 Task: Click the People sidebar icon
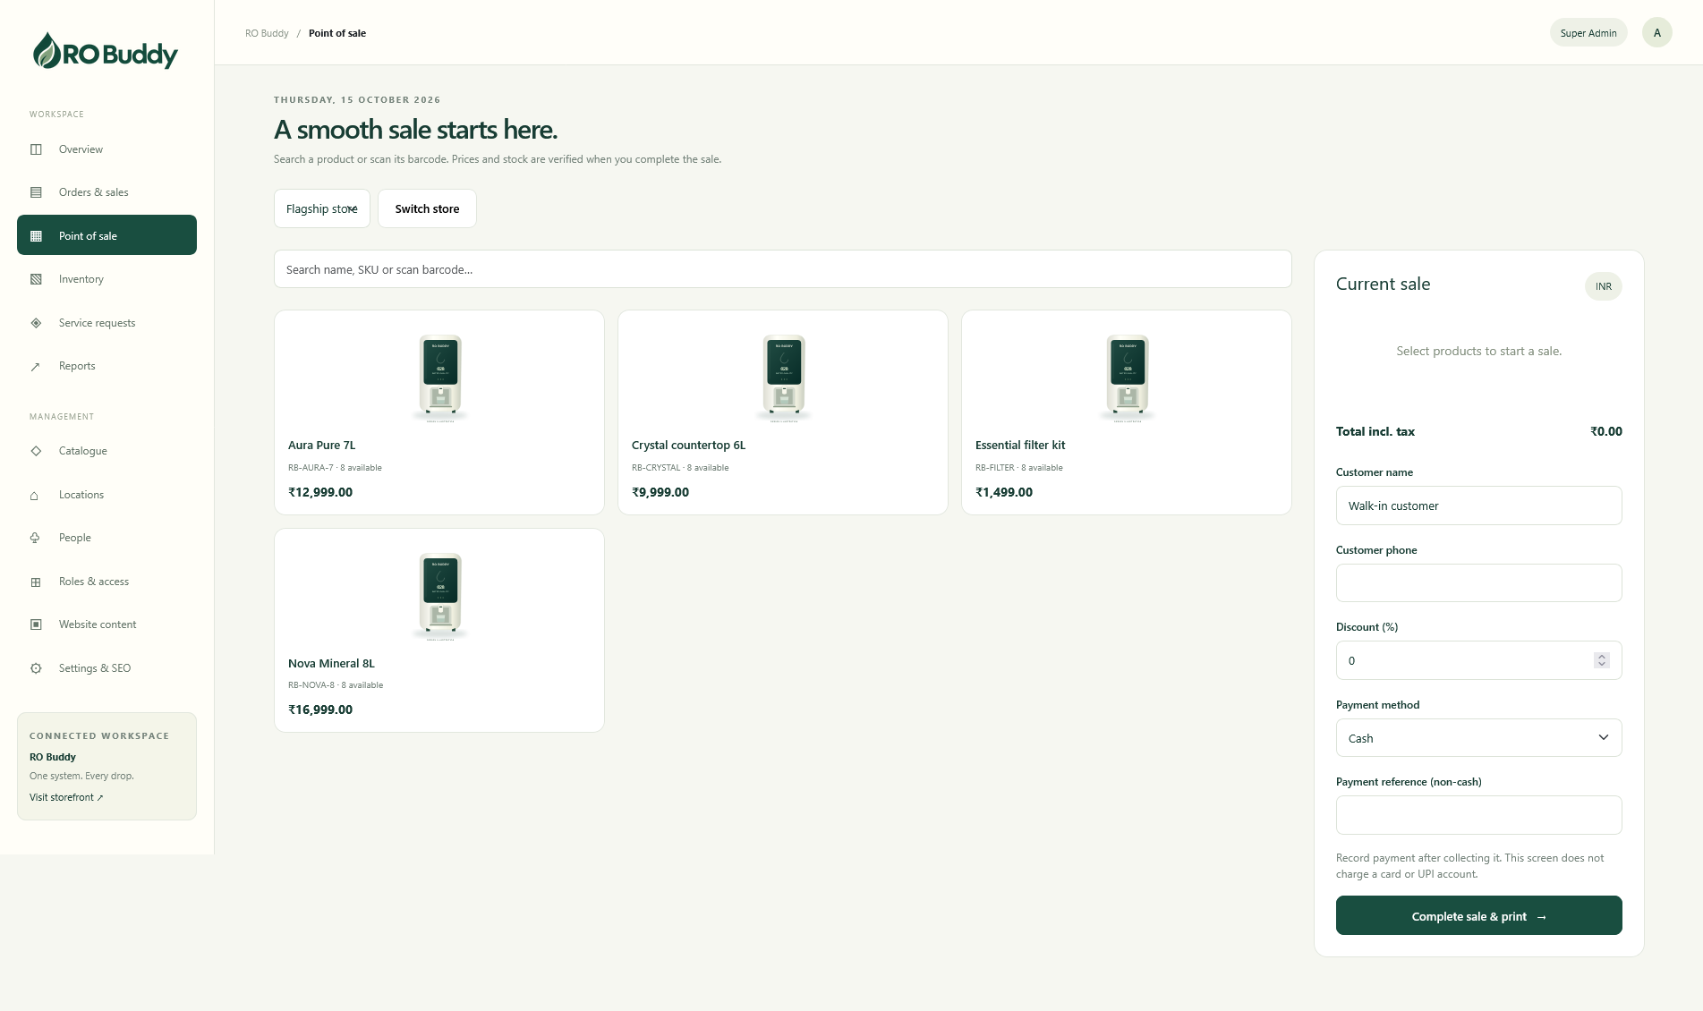(36, 538)
